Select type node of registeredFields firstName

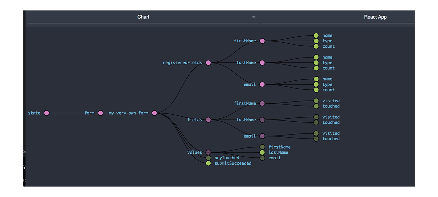click(316, 41)
